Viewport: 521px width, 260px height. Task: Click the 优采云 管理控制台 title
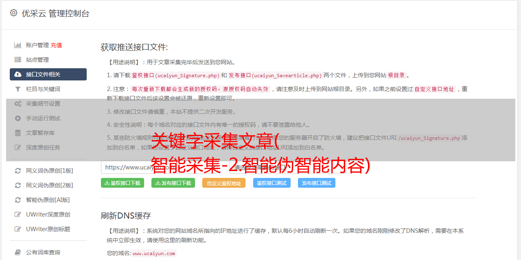pyautogui.click(x=55, y=13)
